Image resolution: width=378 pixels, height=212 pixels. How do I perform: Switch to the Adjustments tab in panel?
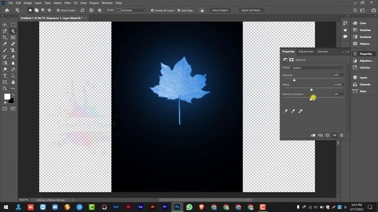[306, 51]
